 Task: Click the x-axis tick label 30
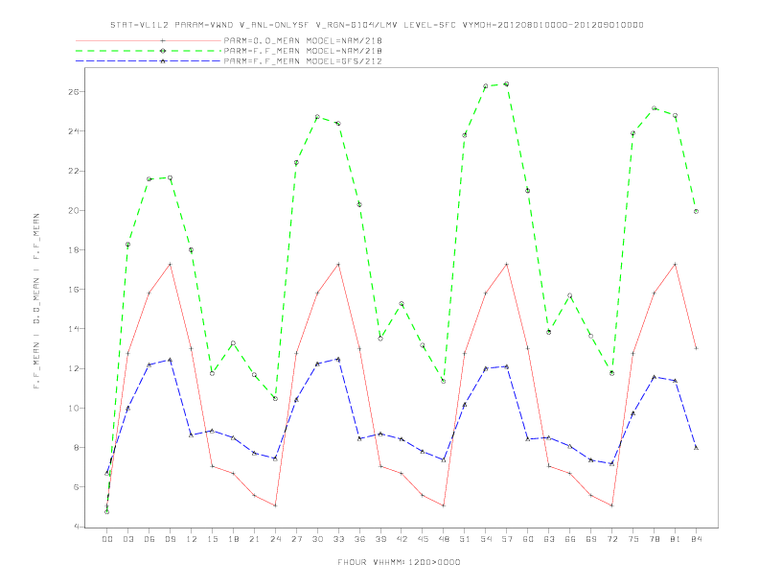point(317,539)
